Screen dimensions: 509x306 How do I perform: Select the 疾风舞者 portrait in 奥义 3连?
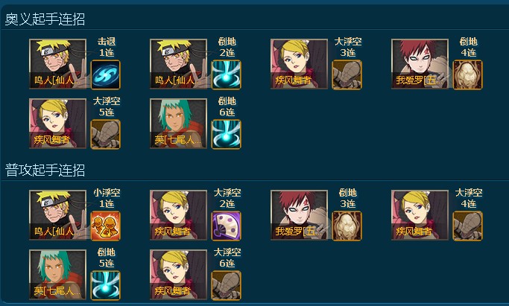[300, 64]
